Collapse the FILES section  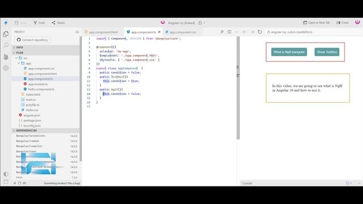pyautogui.click(x=46, y=53)
